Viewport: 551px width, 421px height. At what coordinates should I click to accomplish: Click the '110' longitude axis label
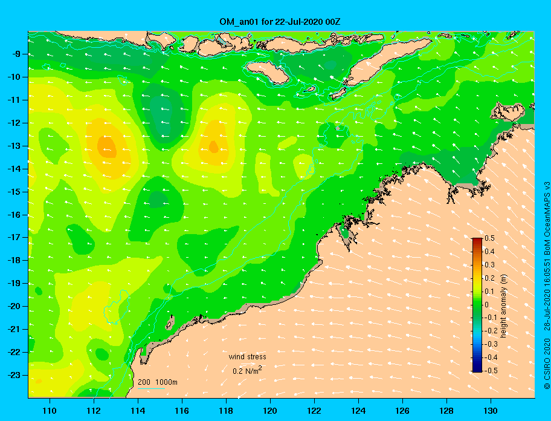pos(50,411)
